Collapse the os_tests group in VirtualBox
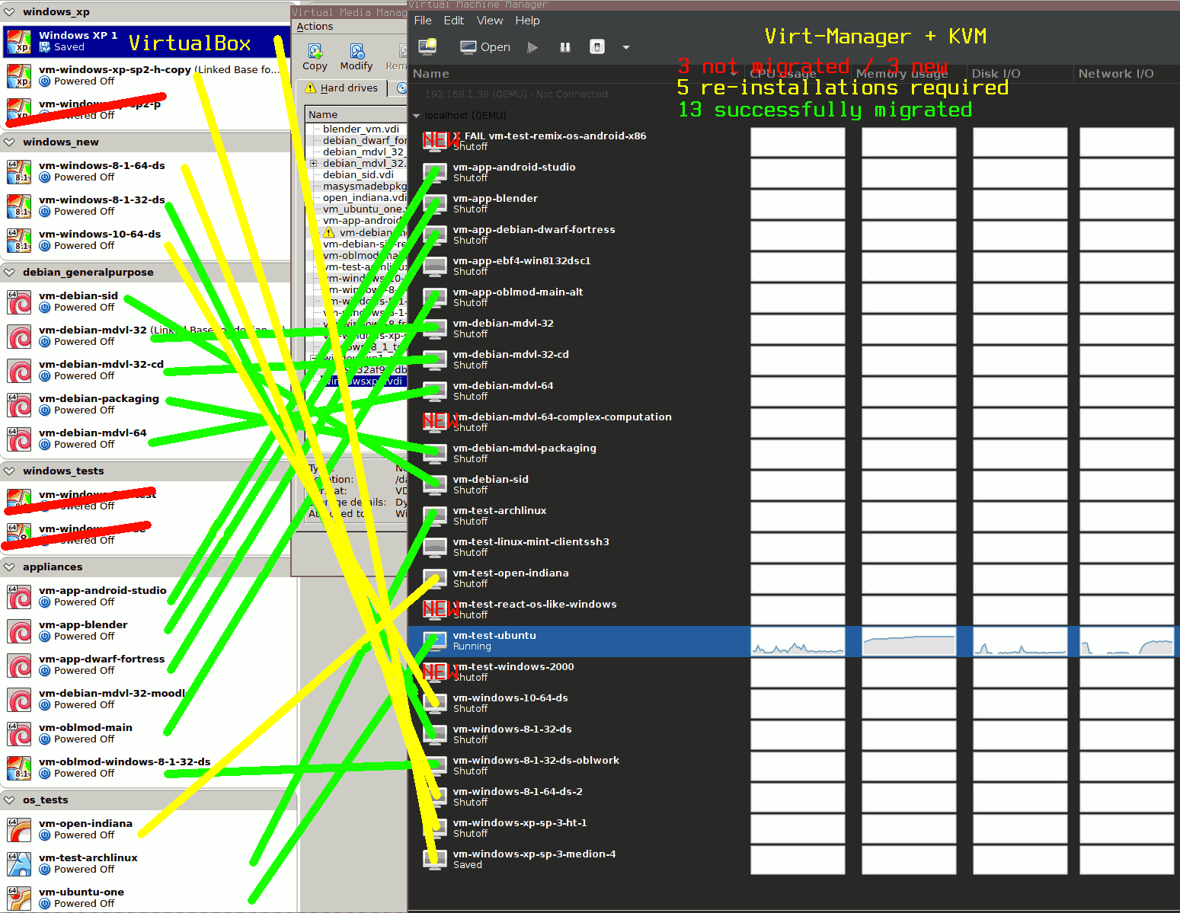 click(x=10, y=800)
